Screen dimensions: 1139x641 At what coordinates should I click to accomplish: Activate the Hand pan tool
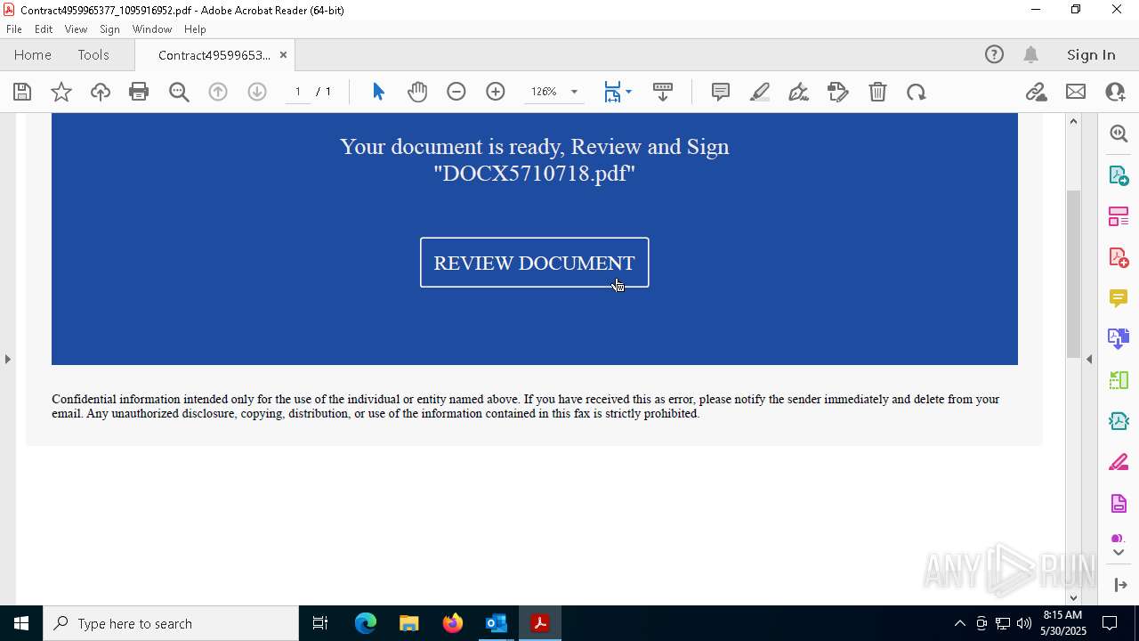click(x=417, y=92)
